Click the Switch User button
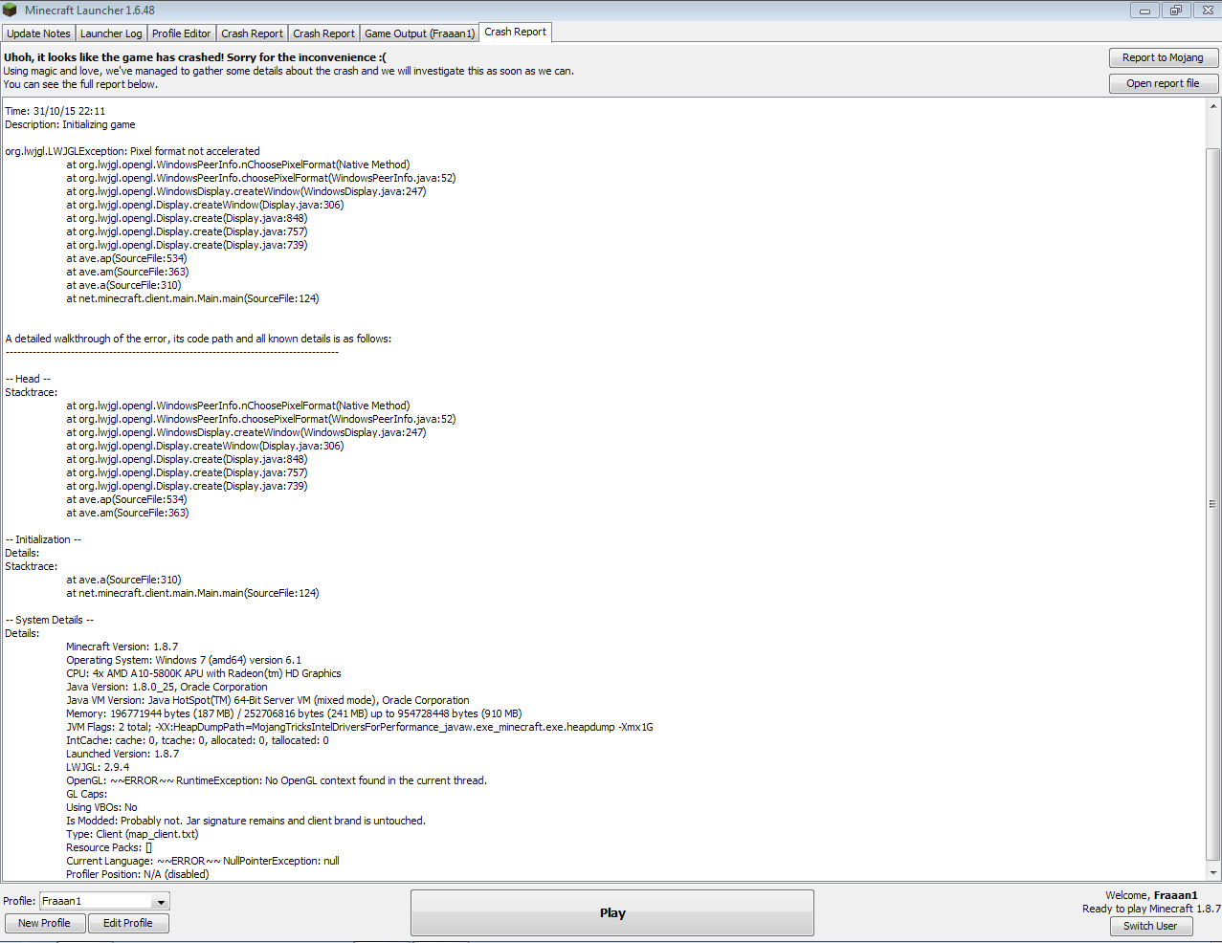1222x943 pixels. pyautogui.click(x=1151, y=926)
